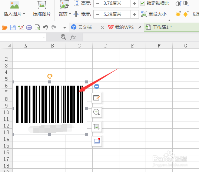Click the floating picture preview icon with red dot
Viewport: 199px width, 172px height.
click(x=97, y=141)
